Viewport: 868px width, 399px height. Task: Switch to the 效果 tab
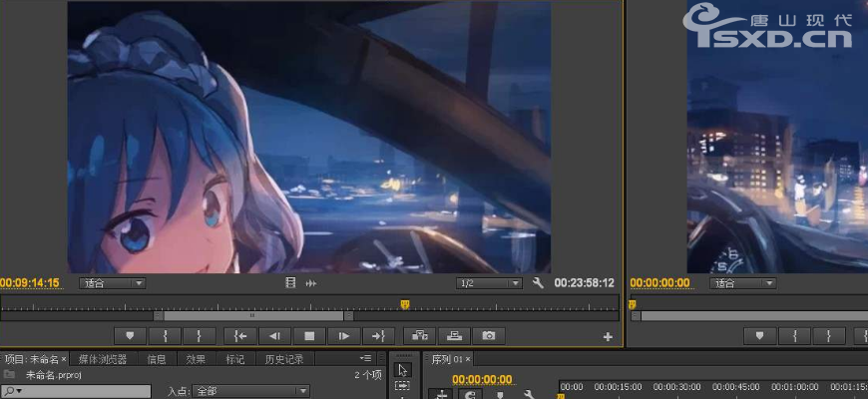pyautogui.click(x=196, y=359)
